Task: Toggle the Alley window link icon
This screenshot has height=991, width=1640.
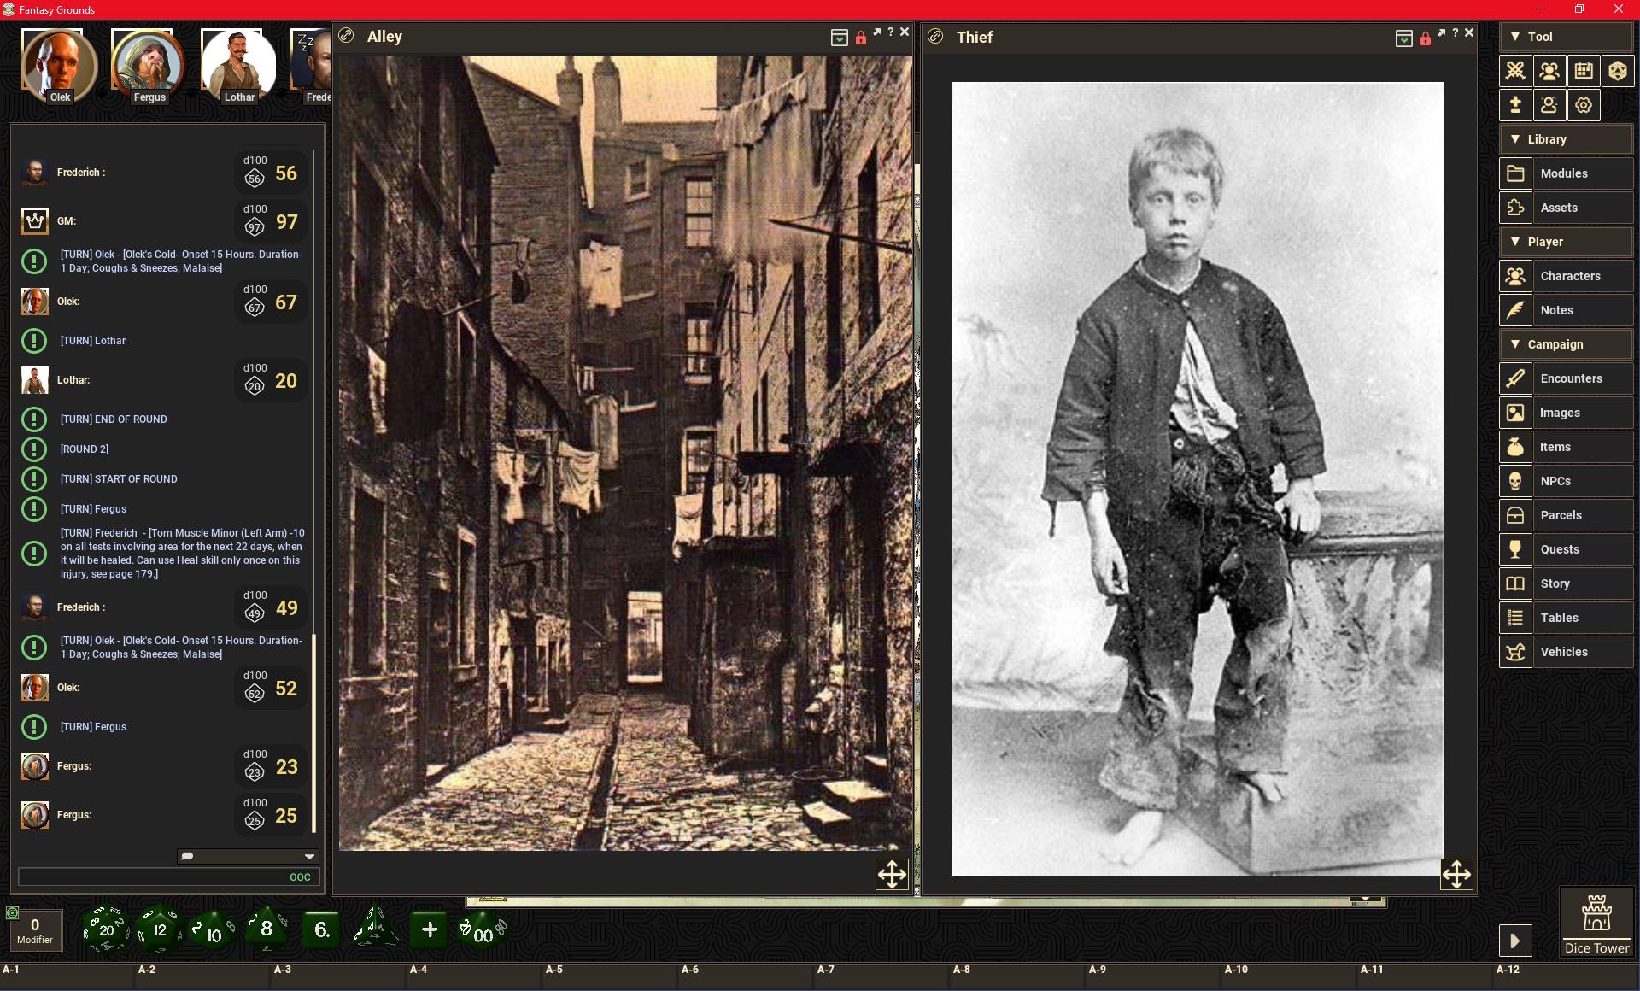Action: click(x=347, y=36)
